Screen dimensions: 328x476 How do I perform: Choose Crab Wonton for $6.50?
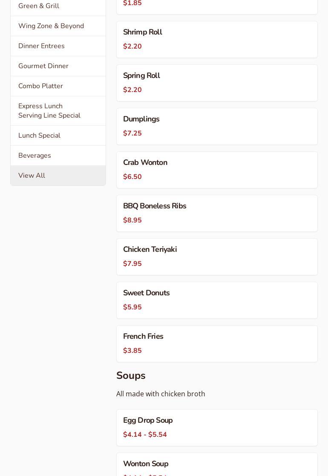[217, 170]
